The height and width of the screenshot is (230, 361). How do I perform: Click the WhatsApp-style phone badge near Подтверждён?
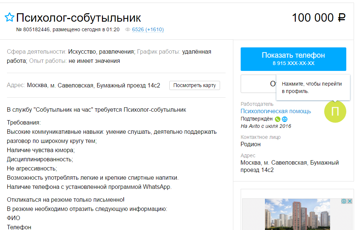(x=277, y=119)
